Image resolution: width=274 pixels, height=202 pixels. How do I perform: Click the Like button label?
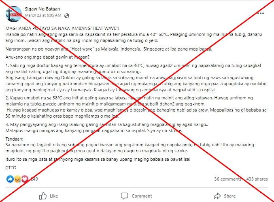54,196
